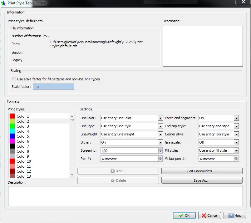
Task: Click the Screening spinner arrows
Action: click(160, 150)
